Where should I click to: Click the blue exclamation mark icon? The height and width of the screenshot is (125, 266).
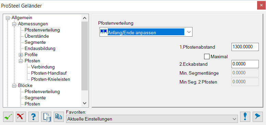[245, 117]
